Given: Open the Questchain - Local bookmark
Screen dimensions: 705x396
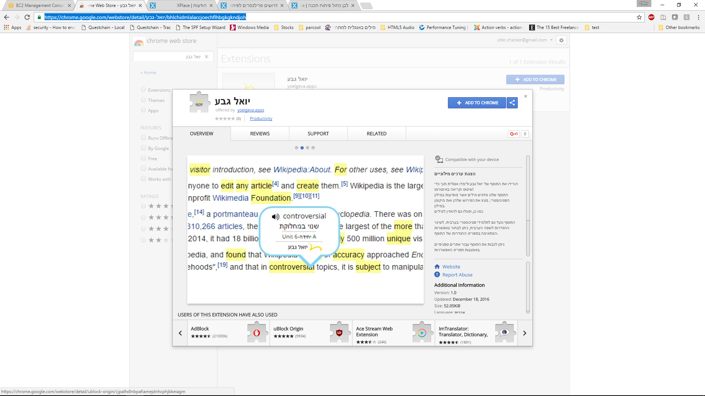Looking at the screenshot, I should click(x=103, y=27).
